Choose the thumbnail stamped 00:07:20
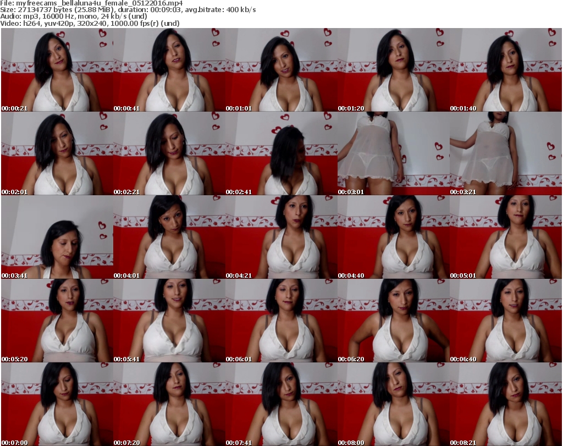Screen dimensions: 563x446 pyautogui.click(x=169, y=404)
